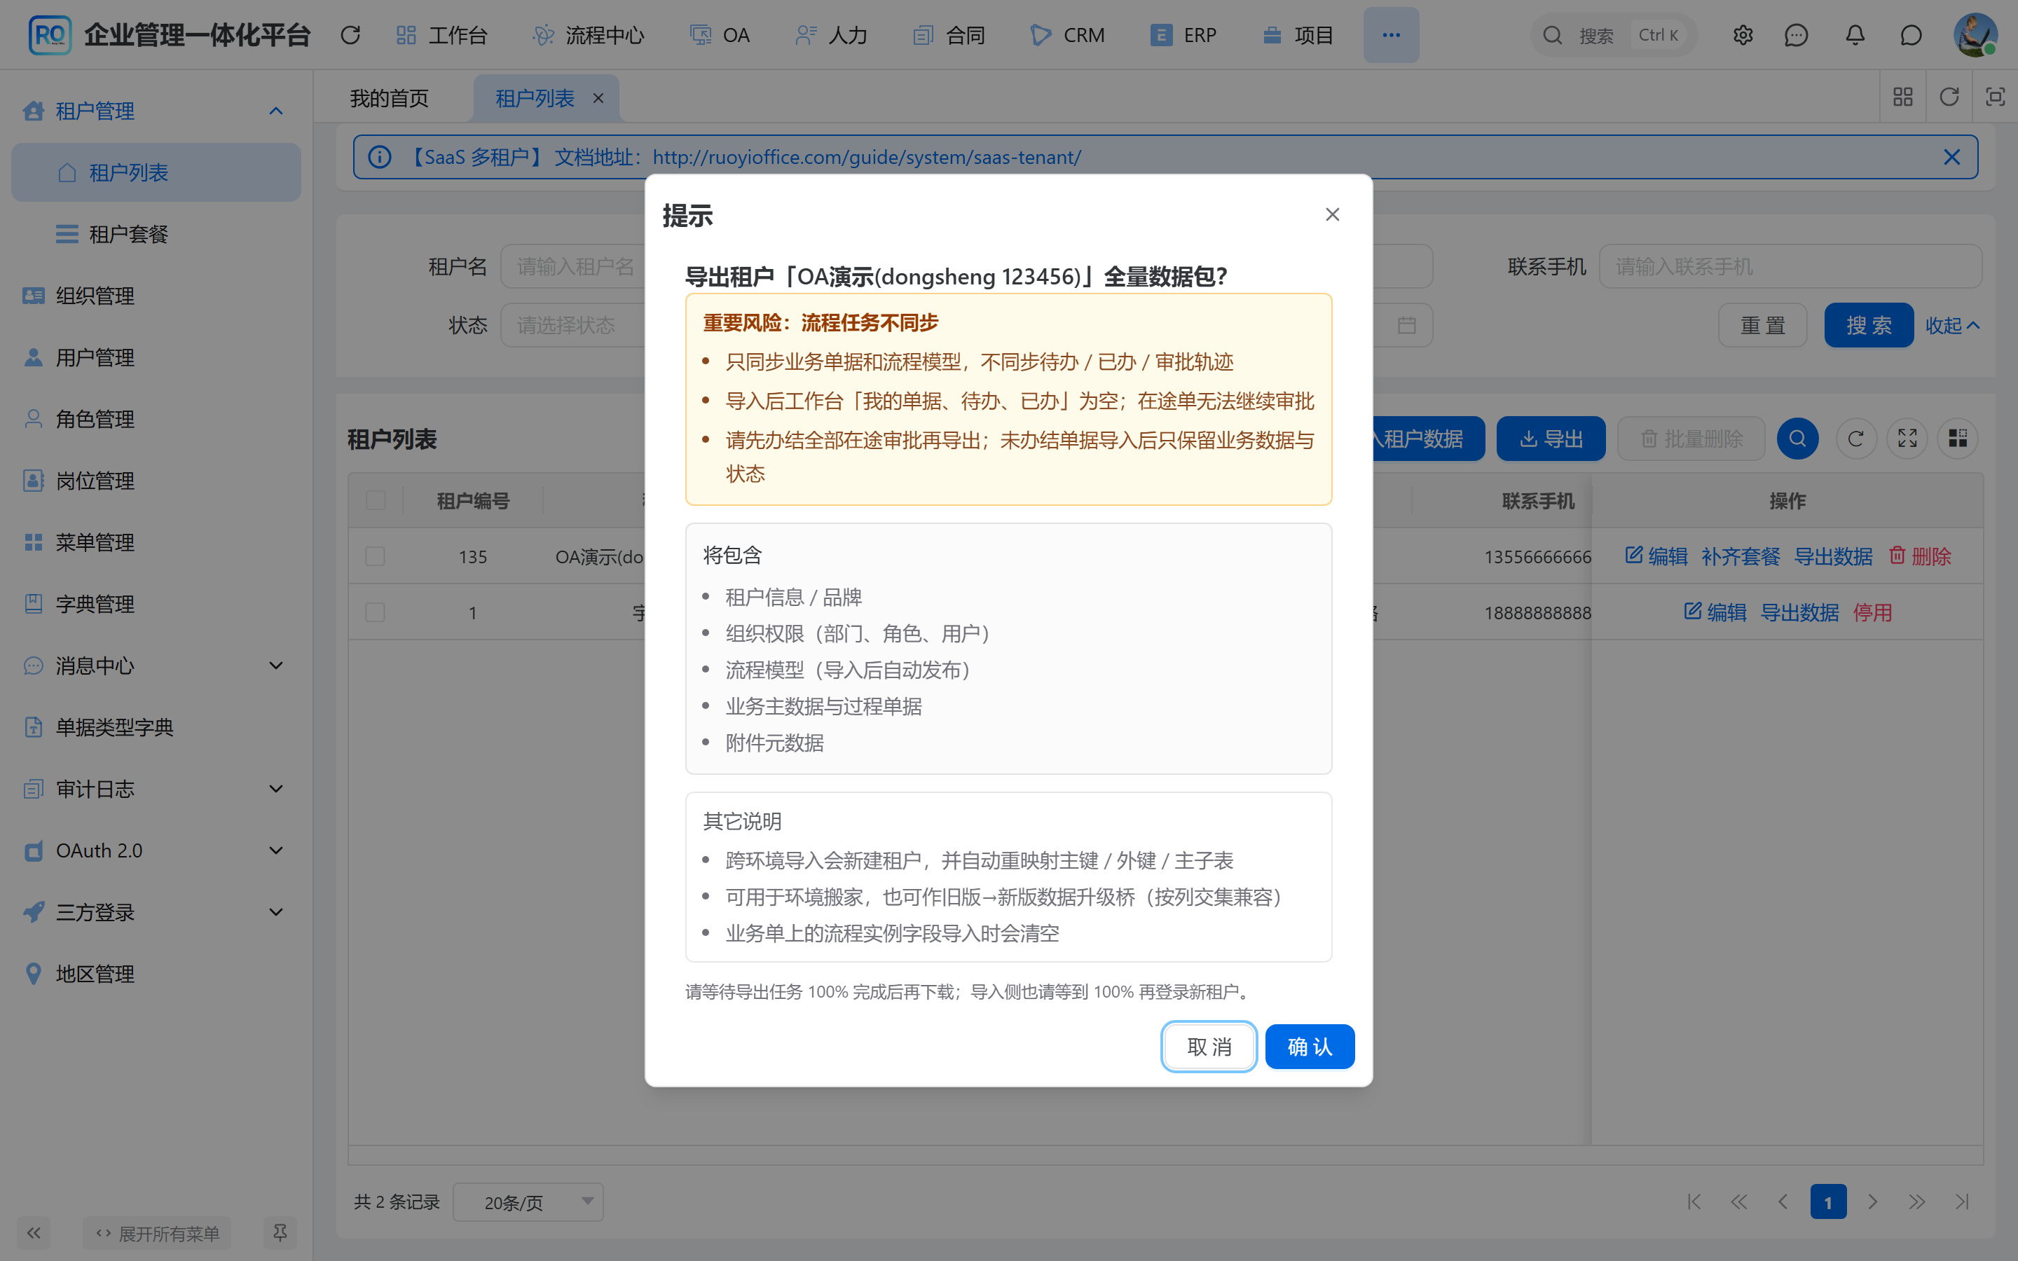Expand the 消息中心 sidebar group
2018x1261 pixels.
pos(156,666)
